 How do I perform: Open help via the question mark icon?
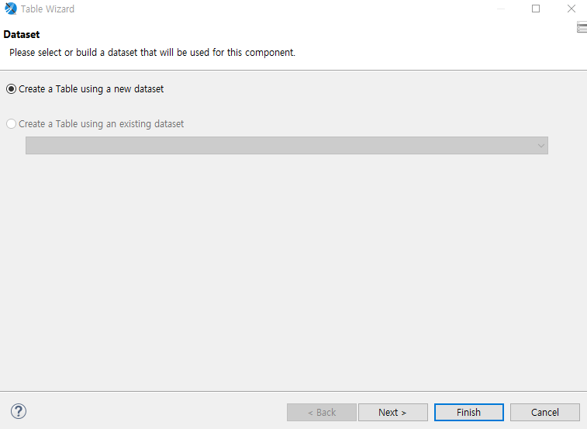click(19, 411)
